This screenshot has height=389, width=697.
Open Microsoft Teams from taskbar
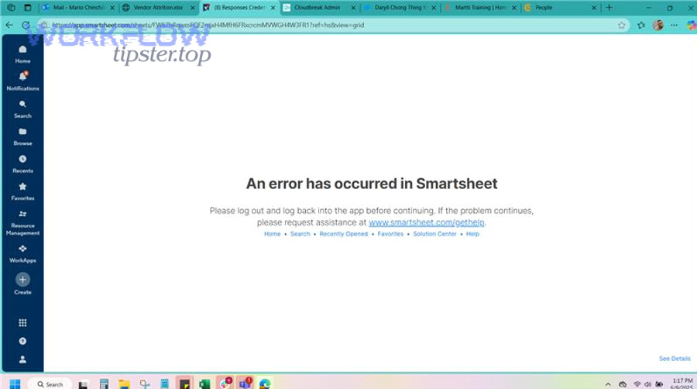(245, 384)
